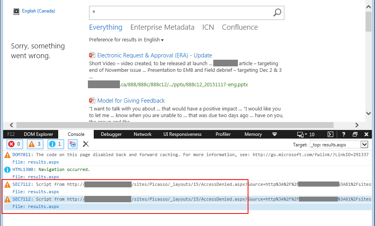This screenshot has width=375, height=226.
Task: Click the clear-on-navigate console icon
Action: 73,144
